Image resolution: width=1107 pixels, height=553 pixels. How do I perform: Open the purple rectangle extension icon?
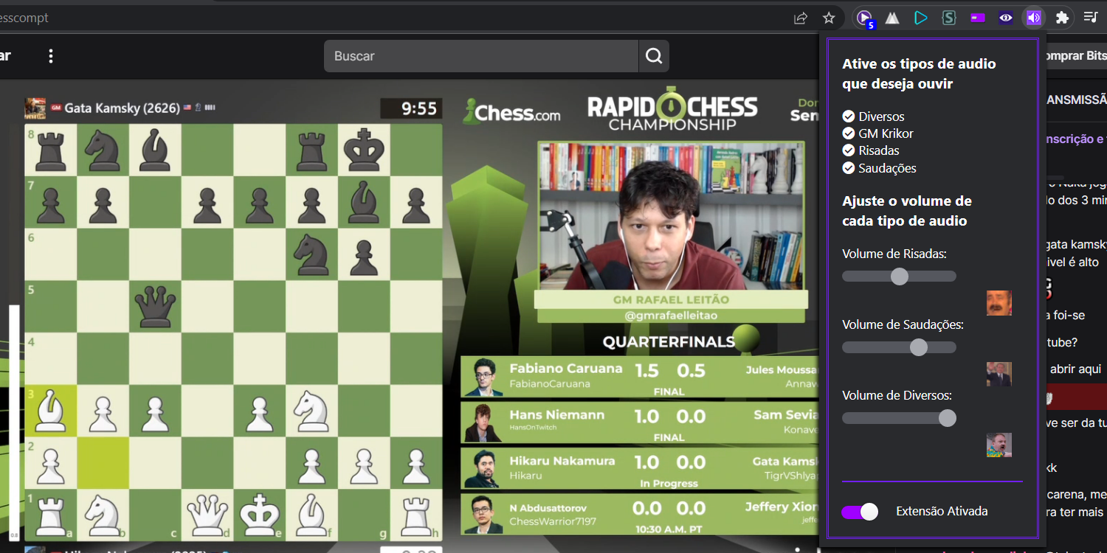978,18
